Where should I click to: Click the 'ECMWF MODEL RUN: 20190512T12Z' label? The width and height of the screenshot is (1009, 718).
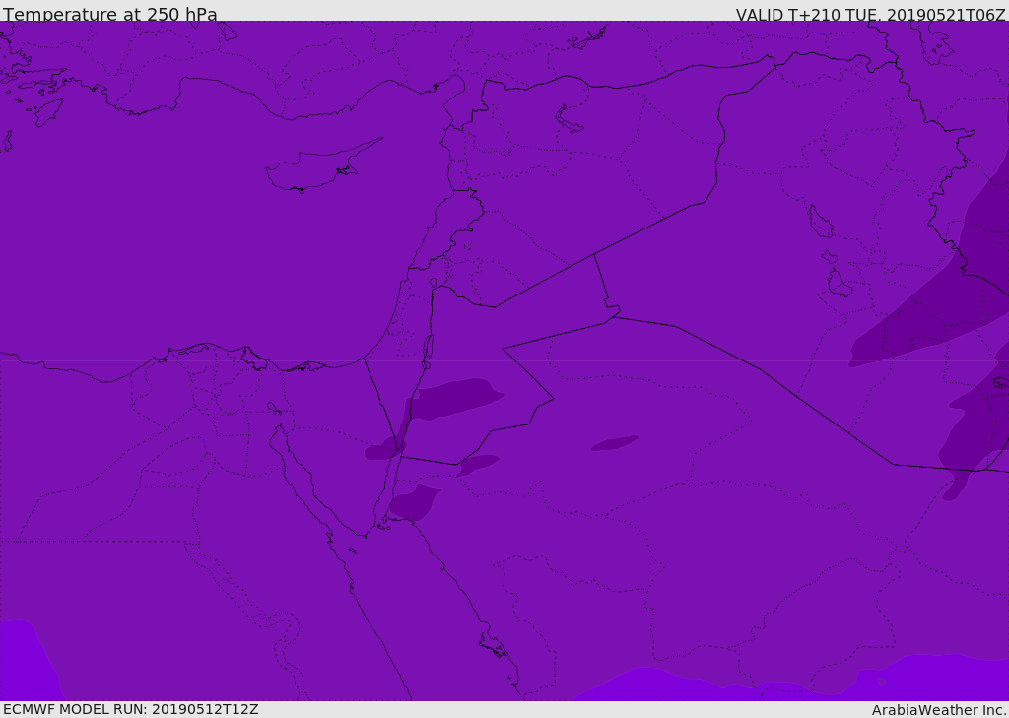[131, 709]
